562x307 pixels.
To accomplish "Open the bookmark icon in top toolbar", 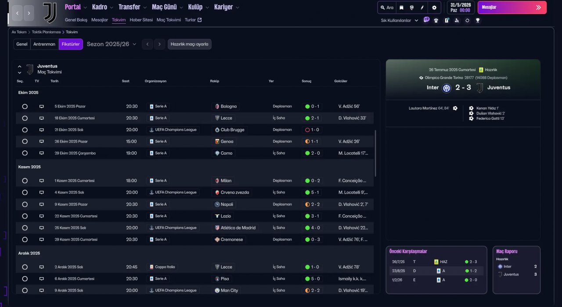I will [401, 7].
